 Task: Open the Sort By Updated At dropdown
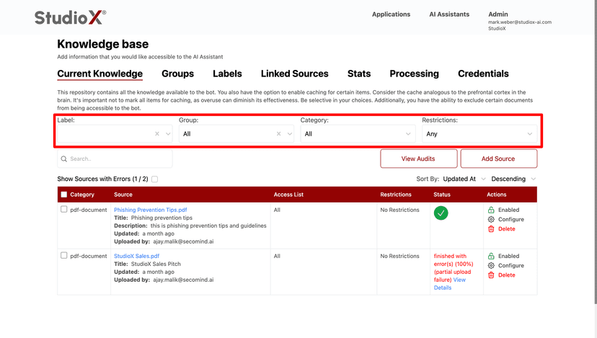point(464,179)
